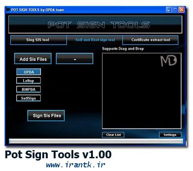Close the POT SIGN TOOLS window
The image size is (193, 171).
182,10
